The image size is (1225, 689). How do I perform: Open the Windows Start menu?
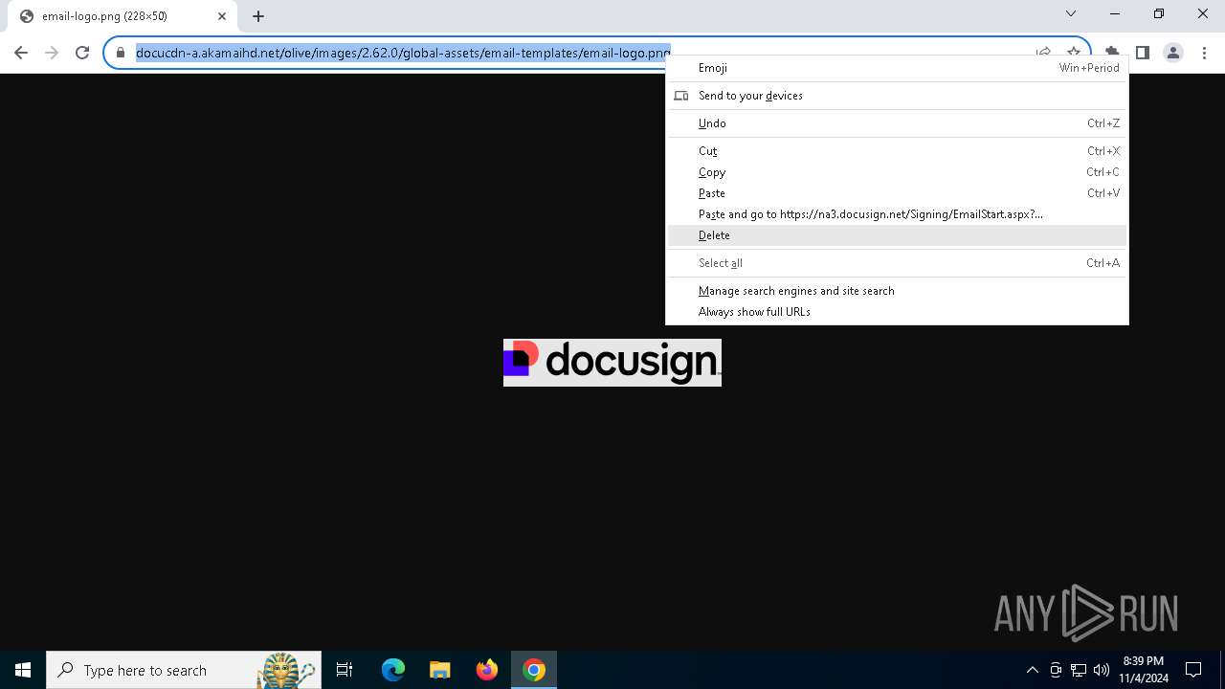click(23, 670)
